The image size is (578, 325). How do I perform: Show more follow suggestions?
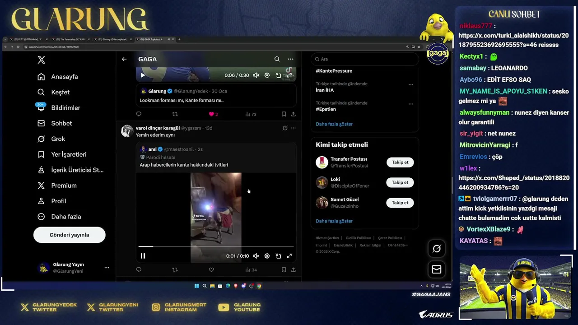coord(334,221)
